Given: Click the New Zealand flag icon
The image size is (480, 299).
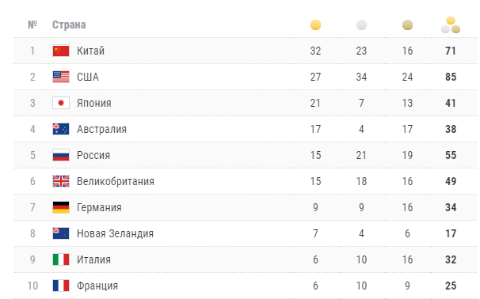Looking at the screenshot, I should click(61, 233).
